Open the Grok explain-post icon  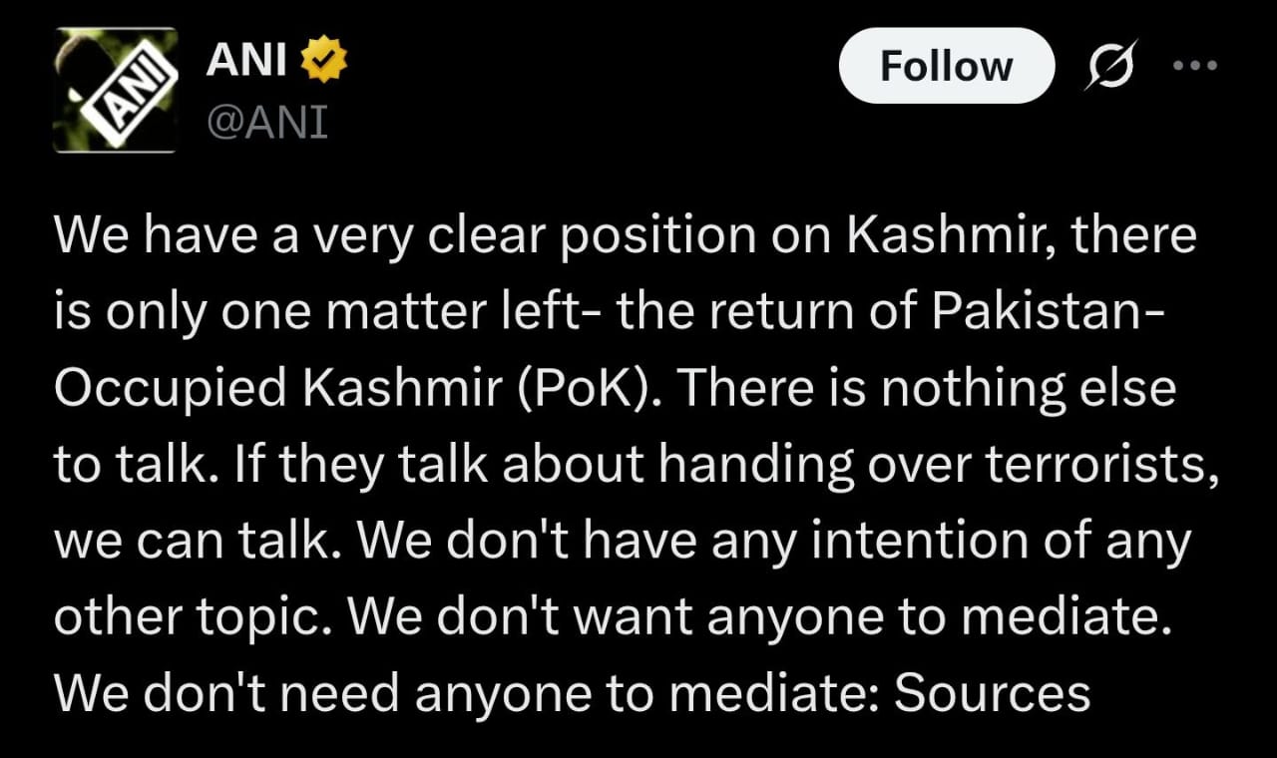(x=1110, y=69)
